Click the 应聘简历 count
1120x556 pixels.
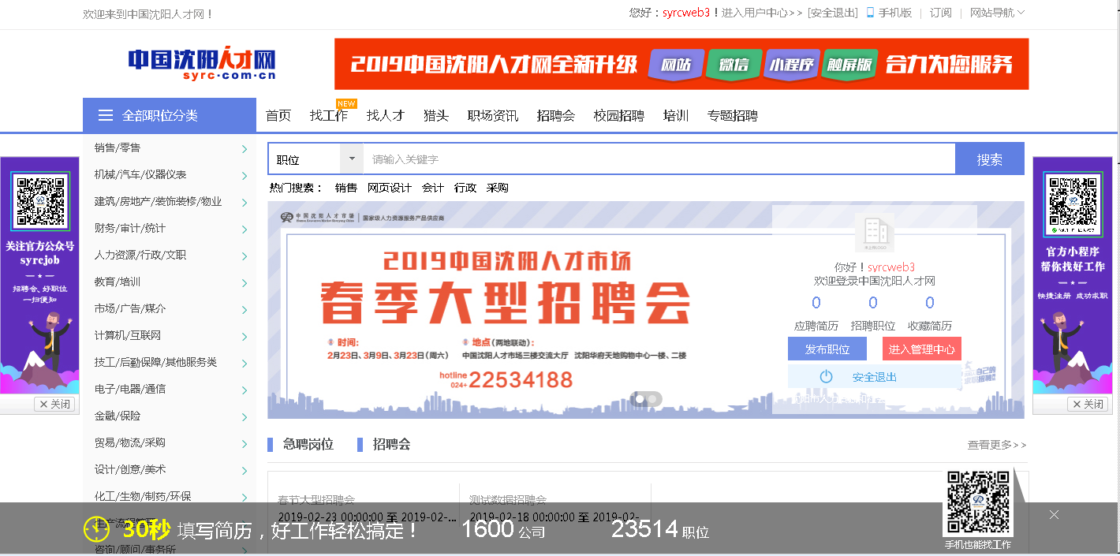coord(816,303)
